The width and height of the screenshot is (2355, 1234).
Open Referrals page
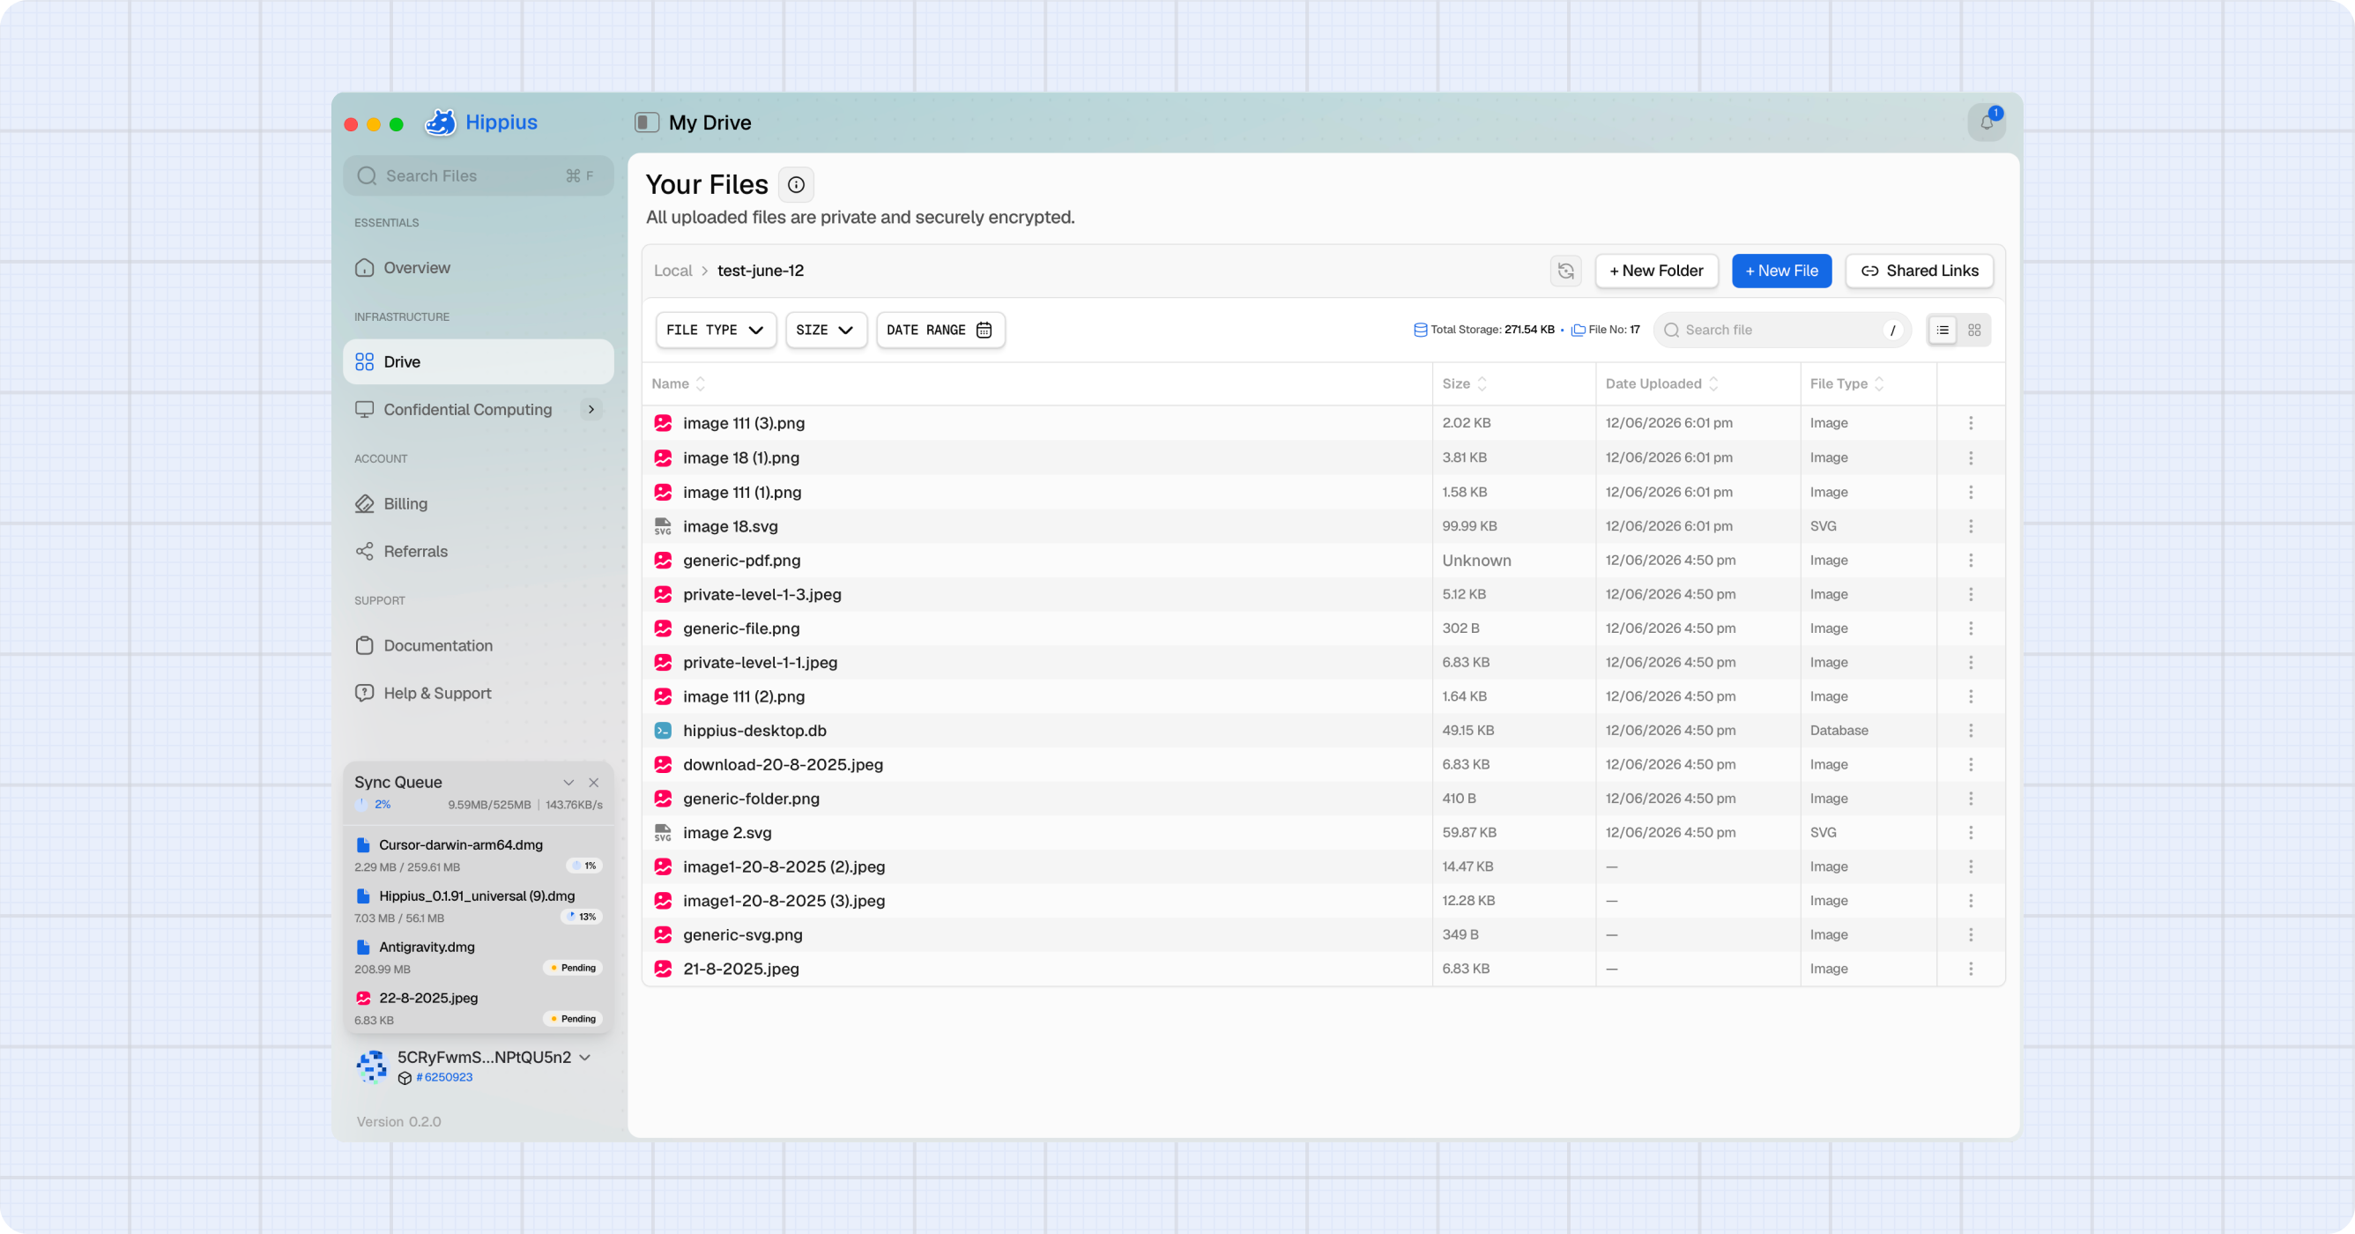coord(478,551)
